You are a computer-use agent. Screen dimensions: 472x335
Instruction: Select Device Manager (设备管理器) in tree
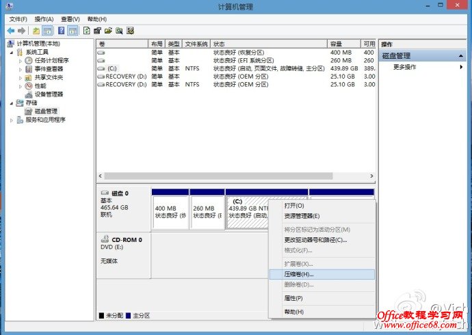(x=49, y=94)
